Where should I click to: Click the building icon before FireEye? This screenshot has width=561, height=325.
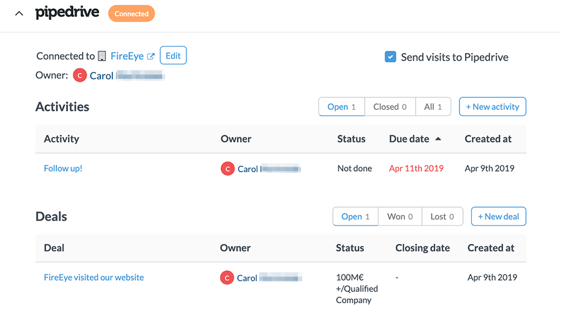[x=102, y=56]
